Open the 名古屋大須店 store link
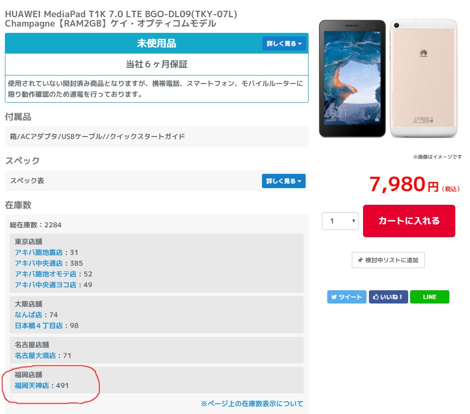Screen dimensions: 470x414 (35, 356)
